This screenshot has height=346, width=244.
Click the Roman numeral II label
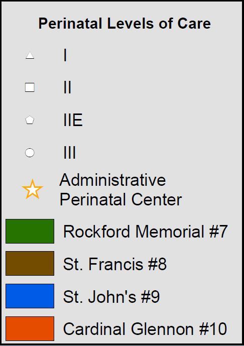67,87
